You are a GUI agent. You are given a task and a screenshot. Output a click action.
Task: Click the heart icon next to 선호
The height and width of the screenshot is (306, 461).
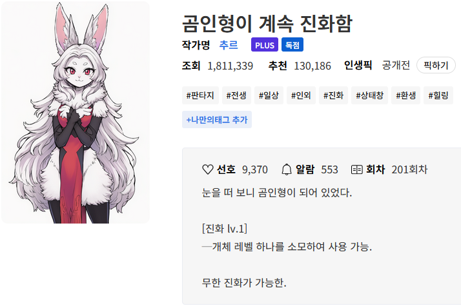[207, 169]
